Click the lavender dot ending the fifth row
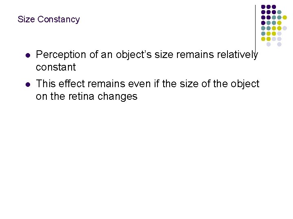 pyautogui.click(x=284, y=28)
